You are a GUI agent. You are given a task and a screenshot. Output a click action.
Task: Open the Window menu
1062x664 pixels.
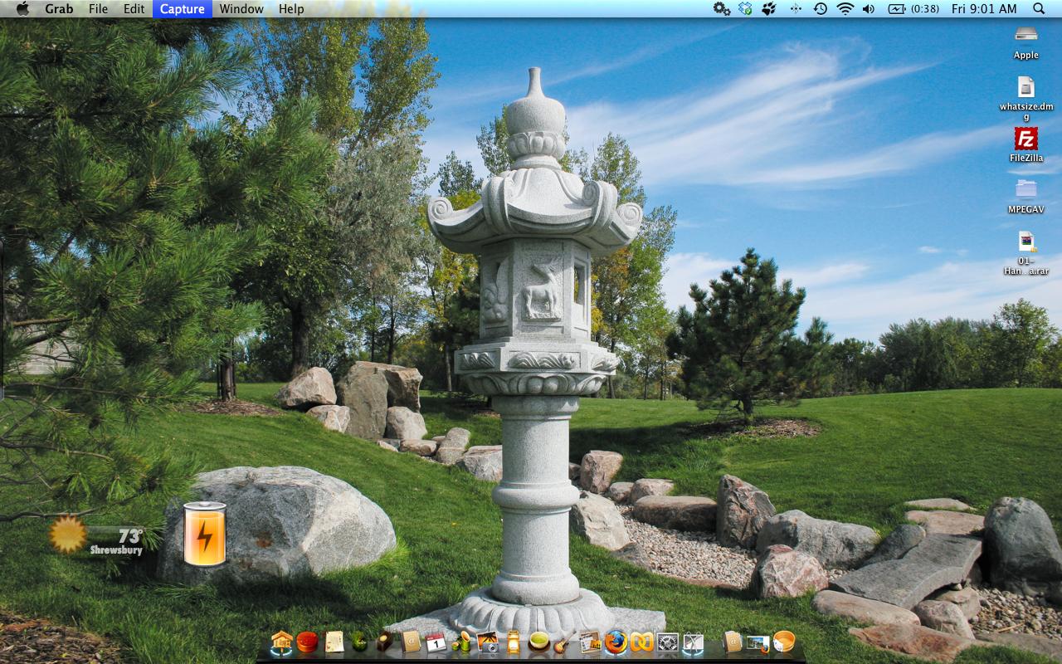pos(241,8)
